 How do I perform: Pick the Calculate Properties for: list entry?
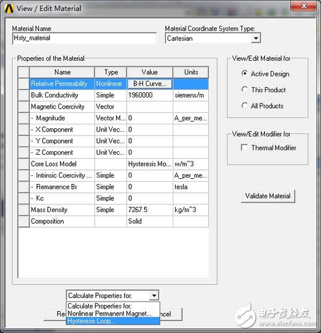113,306
